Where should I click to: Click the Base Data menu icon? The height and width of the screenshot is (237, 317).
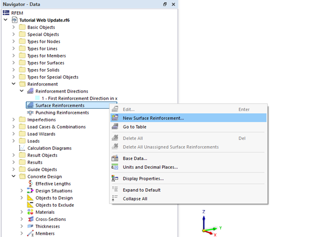pos(115,158)
